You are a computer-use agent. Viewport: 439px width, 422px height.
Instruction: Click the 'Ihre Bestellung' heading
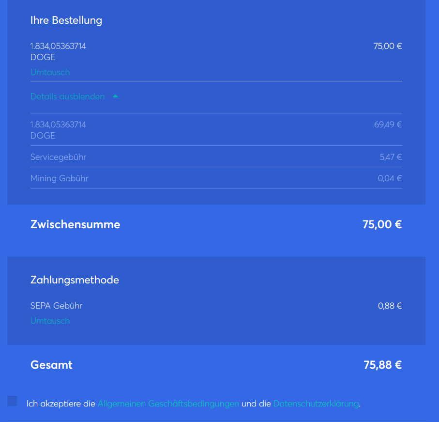[66, 20]
